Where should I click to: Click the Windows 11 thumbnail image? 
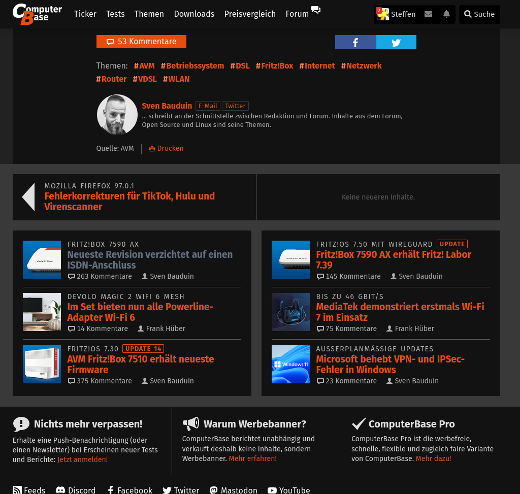290,365
